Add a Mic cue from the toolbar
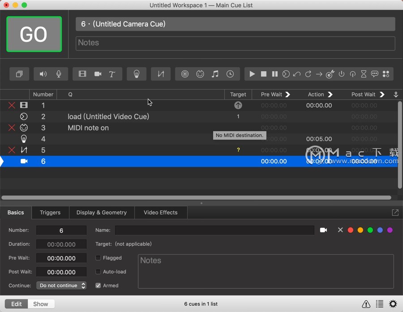403x312 pixels. pyautogui.click(x=59, y=74)
